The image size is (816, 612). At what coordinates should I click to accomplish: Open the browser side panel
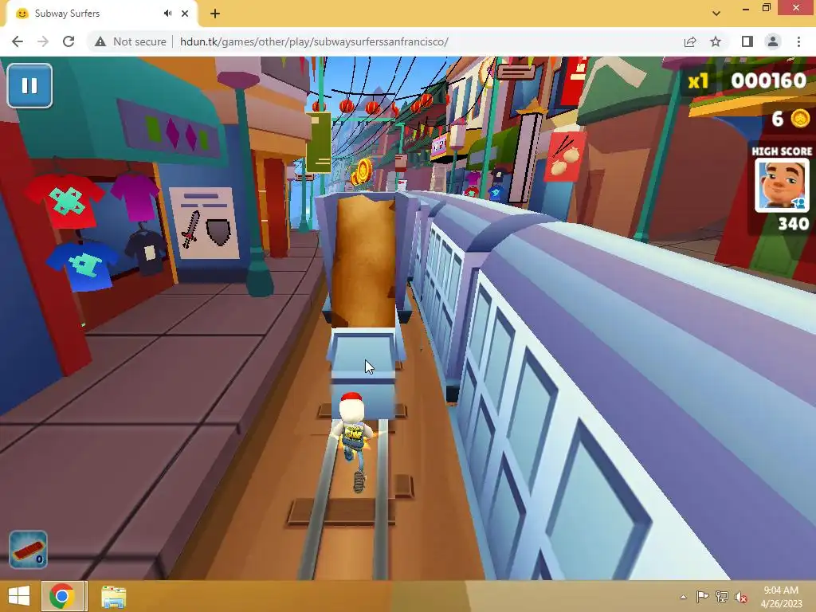click(x=747, y=41)
